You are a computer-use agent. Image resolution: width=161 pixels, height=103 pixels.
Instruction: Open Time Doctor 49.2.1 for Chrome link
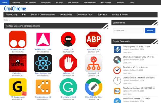click(x=135, y=67)
